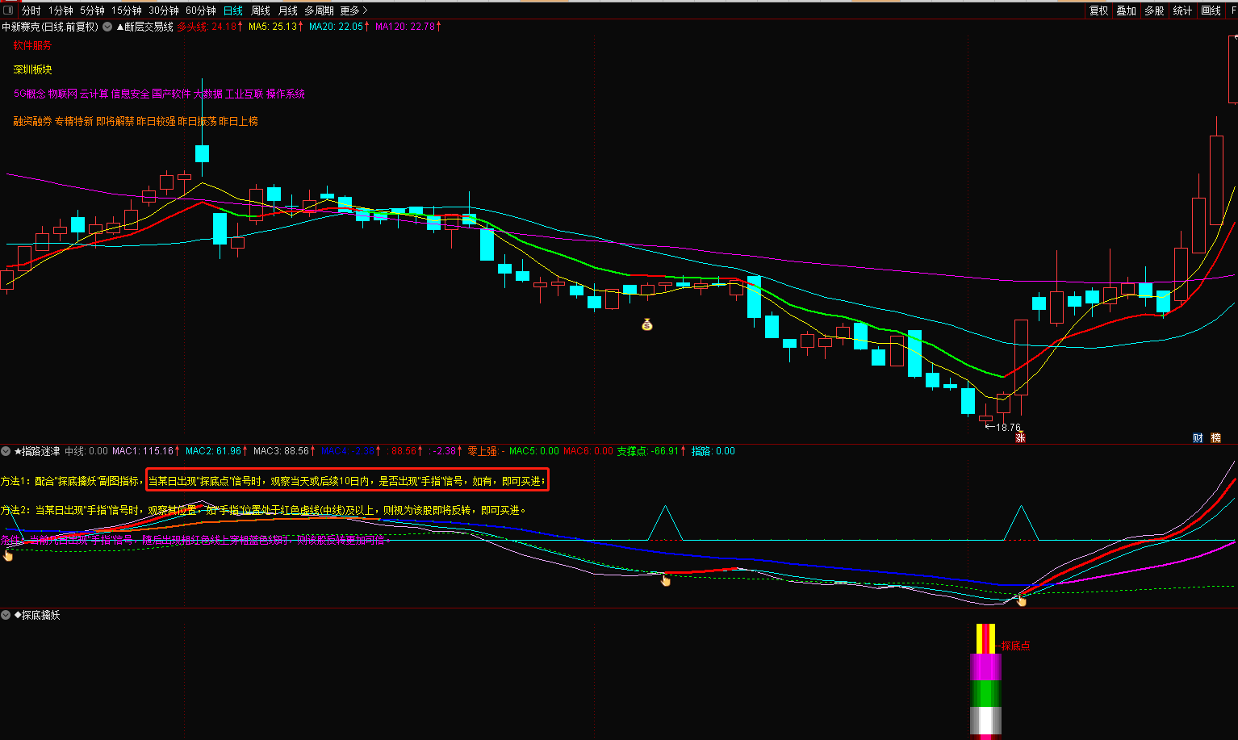Select the 1分钟 period
Viewport: 1238px width, 740px height.
[61, 10]
